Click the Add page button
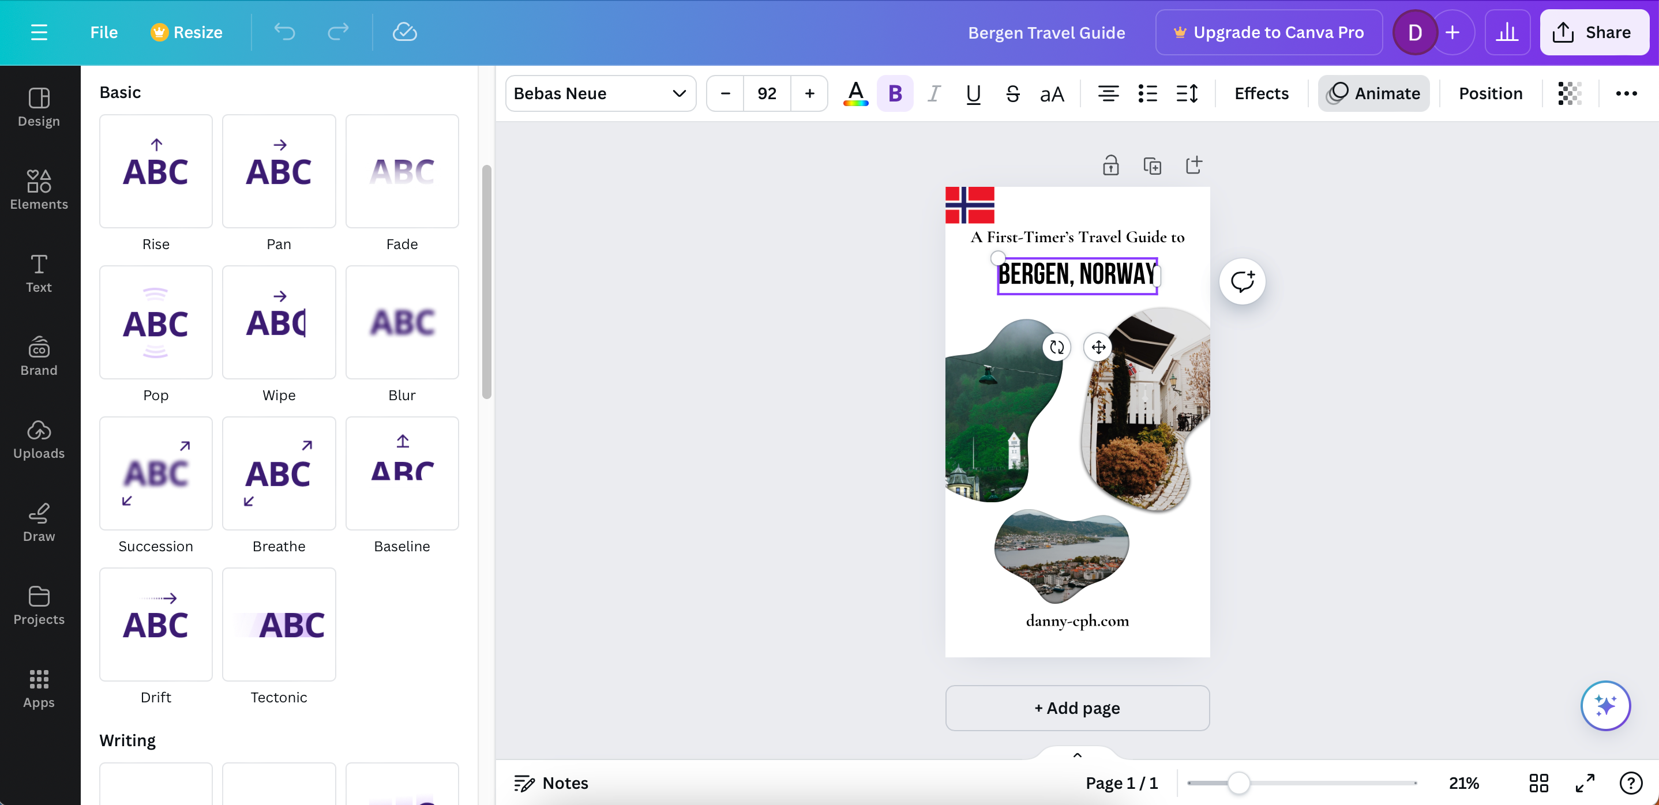 click(1077, 708)
